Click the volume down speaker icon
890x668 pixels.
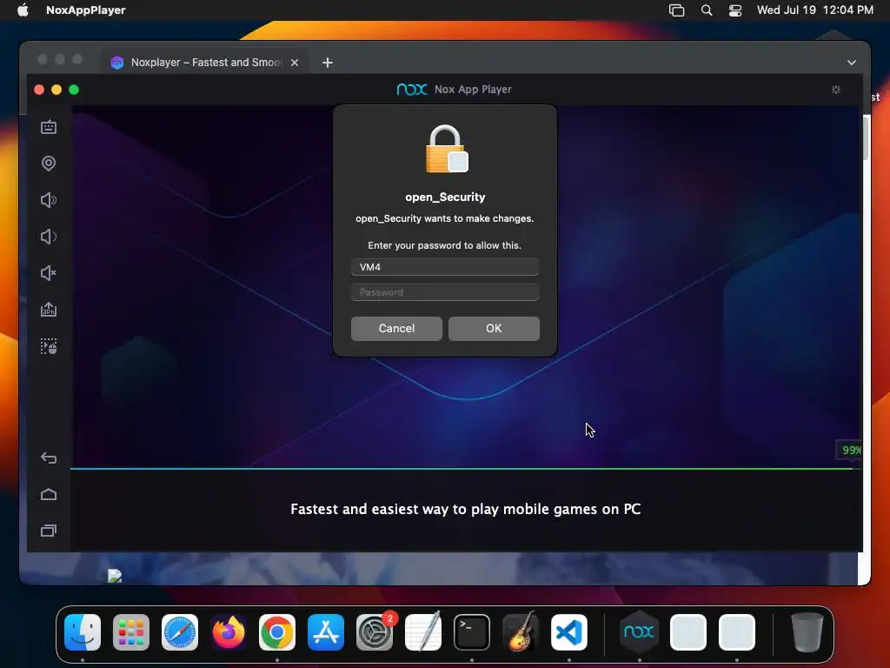tap(49, 237)
